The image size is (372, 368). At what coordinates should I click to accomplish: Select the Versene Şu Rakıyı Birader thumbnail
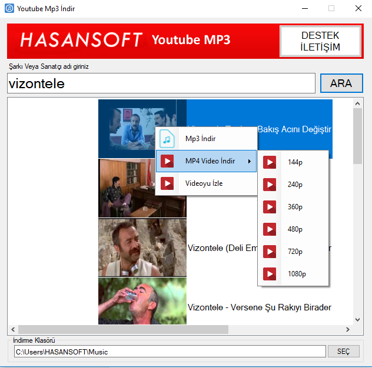coord(142,301)
